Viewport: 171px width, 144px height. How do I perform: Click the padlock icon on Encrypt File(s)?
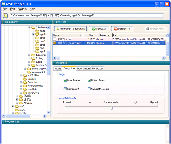[148, 29]
